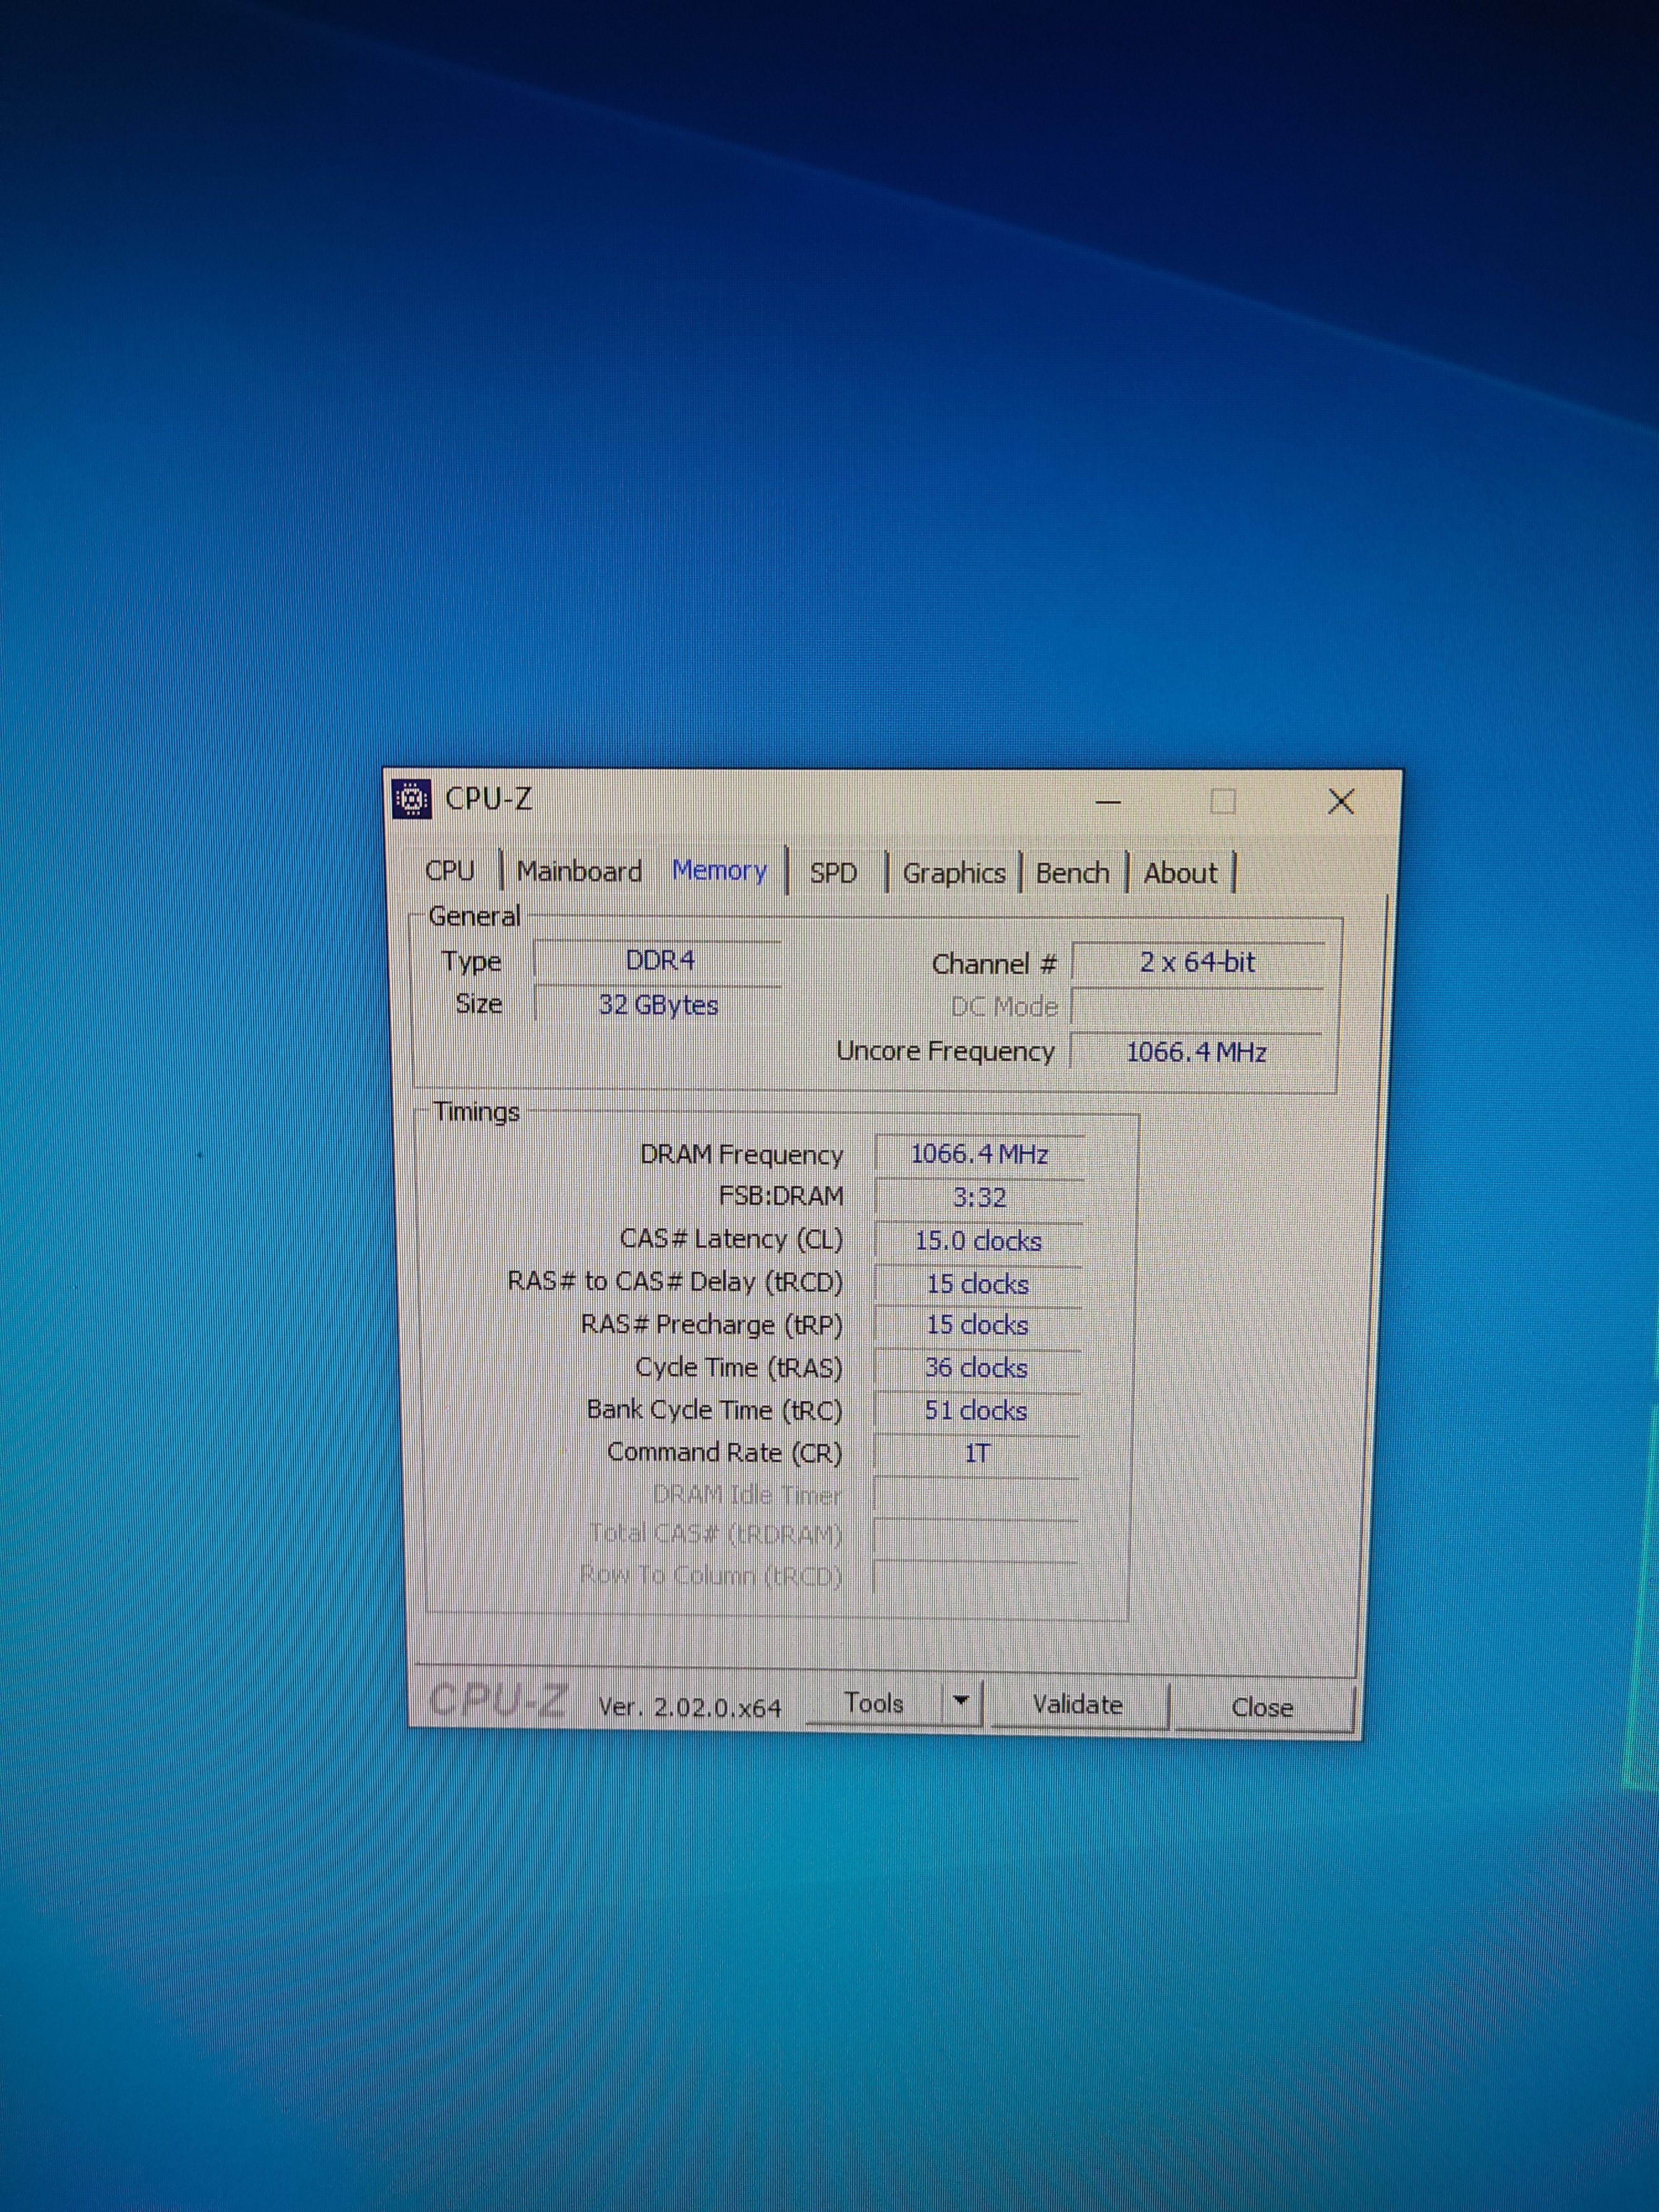Click the Tools button
The height and width of the screenshot is (2212, 1659).
click(874, 1703)
